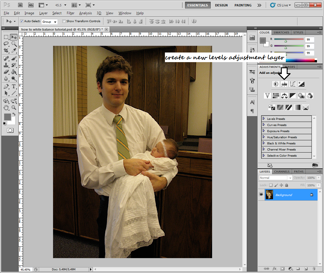Switch to Painting workspace

point(243,5)
